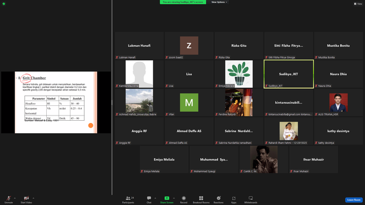Open the Participants panel
365x205 pixels.
(x=128, y=199)
